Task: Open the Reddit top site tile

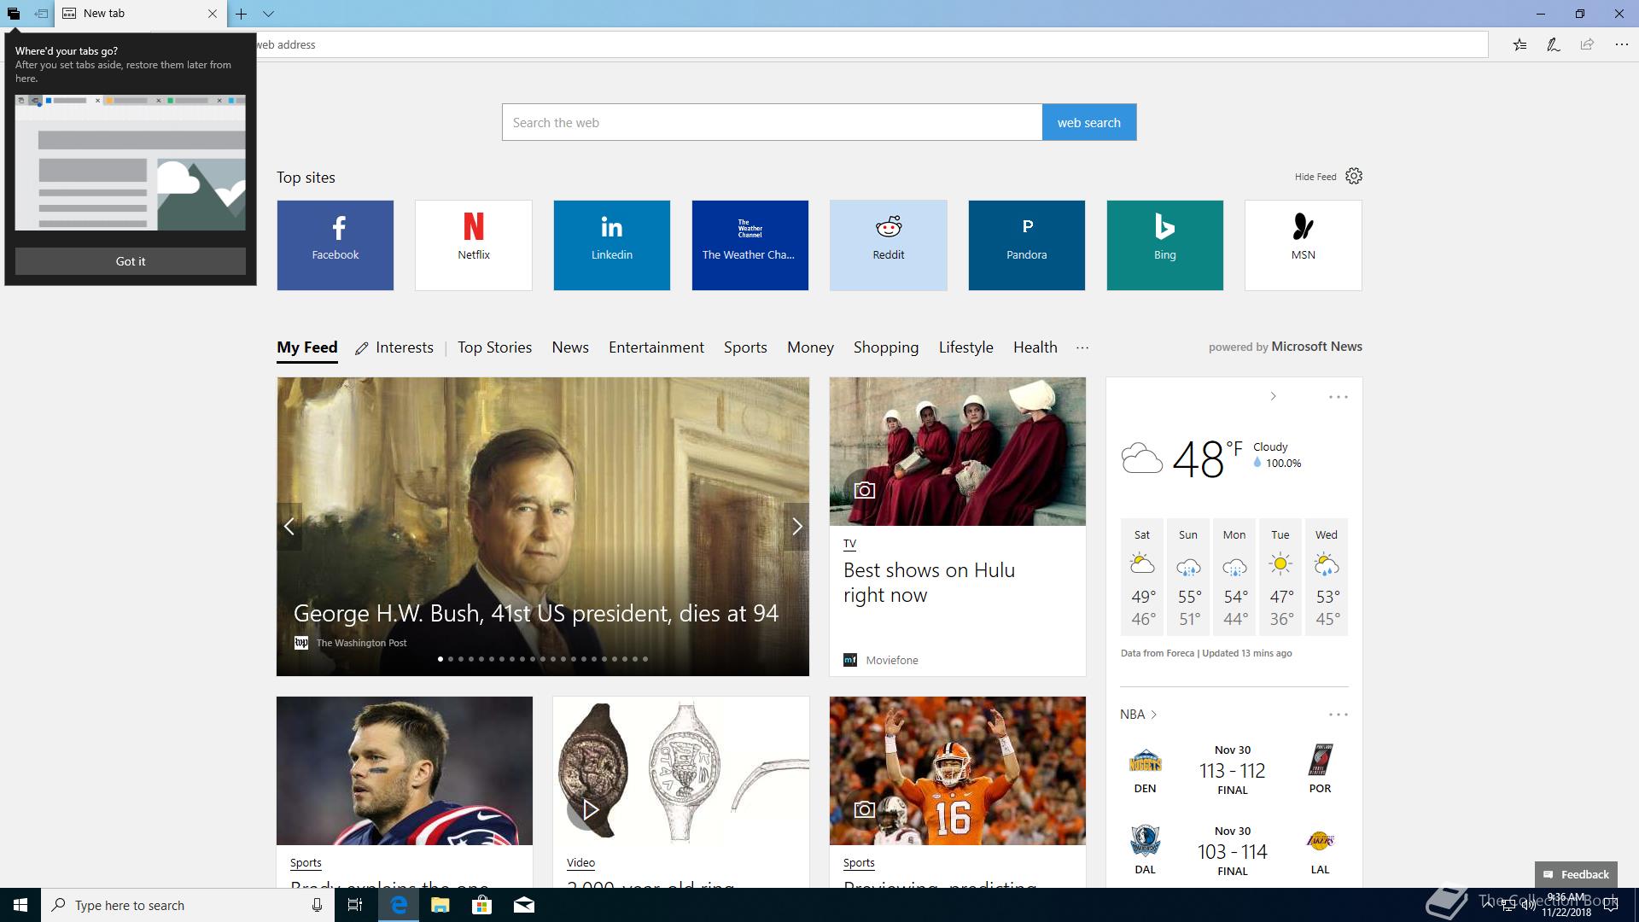Action: (889, 245)
